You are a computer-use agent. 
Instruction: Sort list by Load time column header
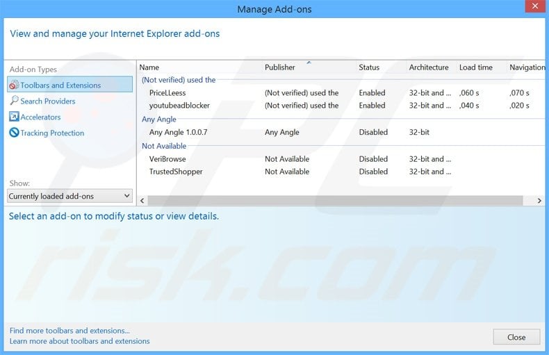tap(476, 67)
